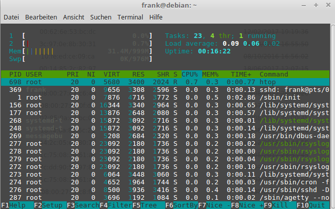
Task: Select process row with PID 268
Action: point(165,121)
